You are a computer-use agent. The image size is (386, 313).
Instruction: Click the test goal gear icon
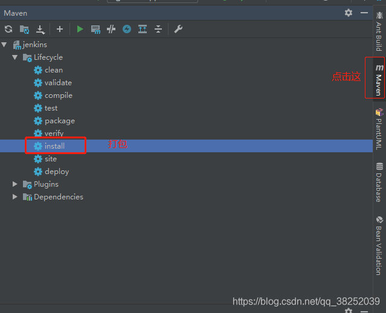click(x=38, y=108)
